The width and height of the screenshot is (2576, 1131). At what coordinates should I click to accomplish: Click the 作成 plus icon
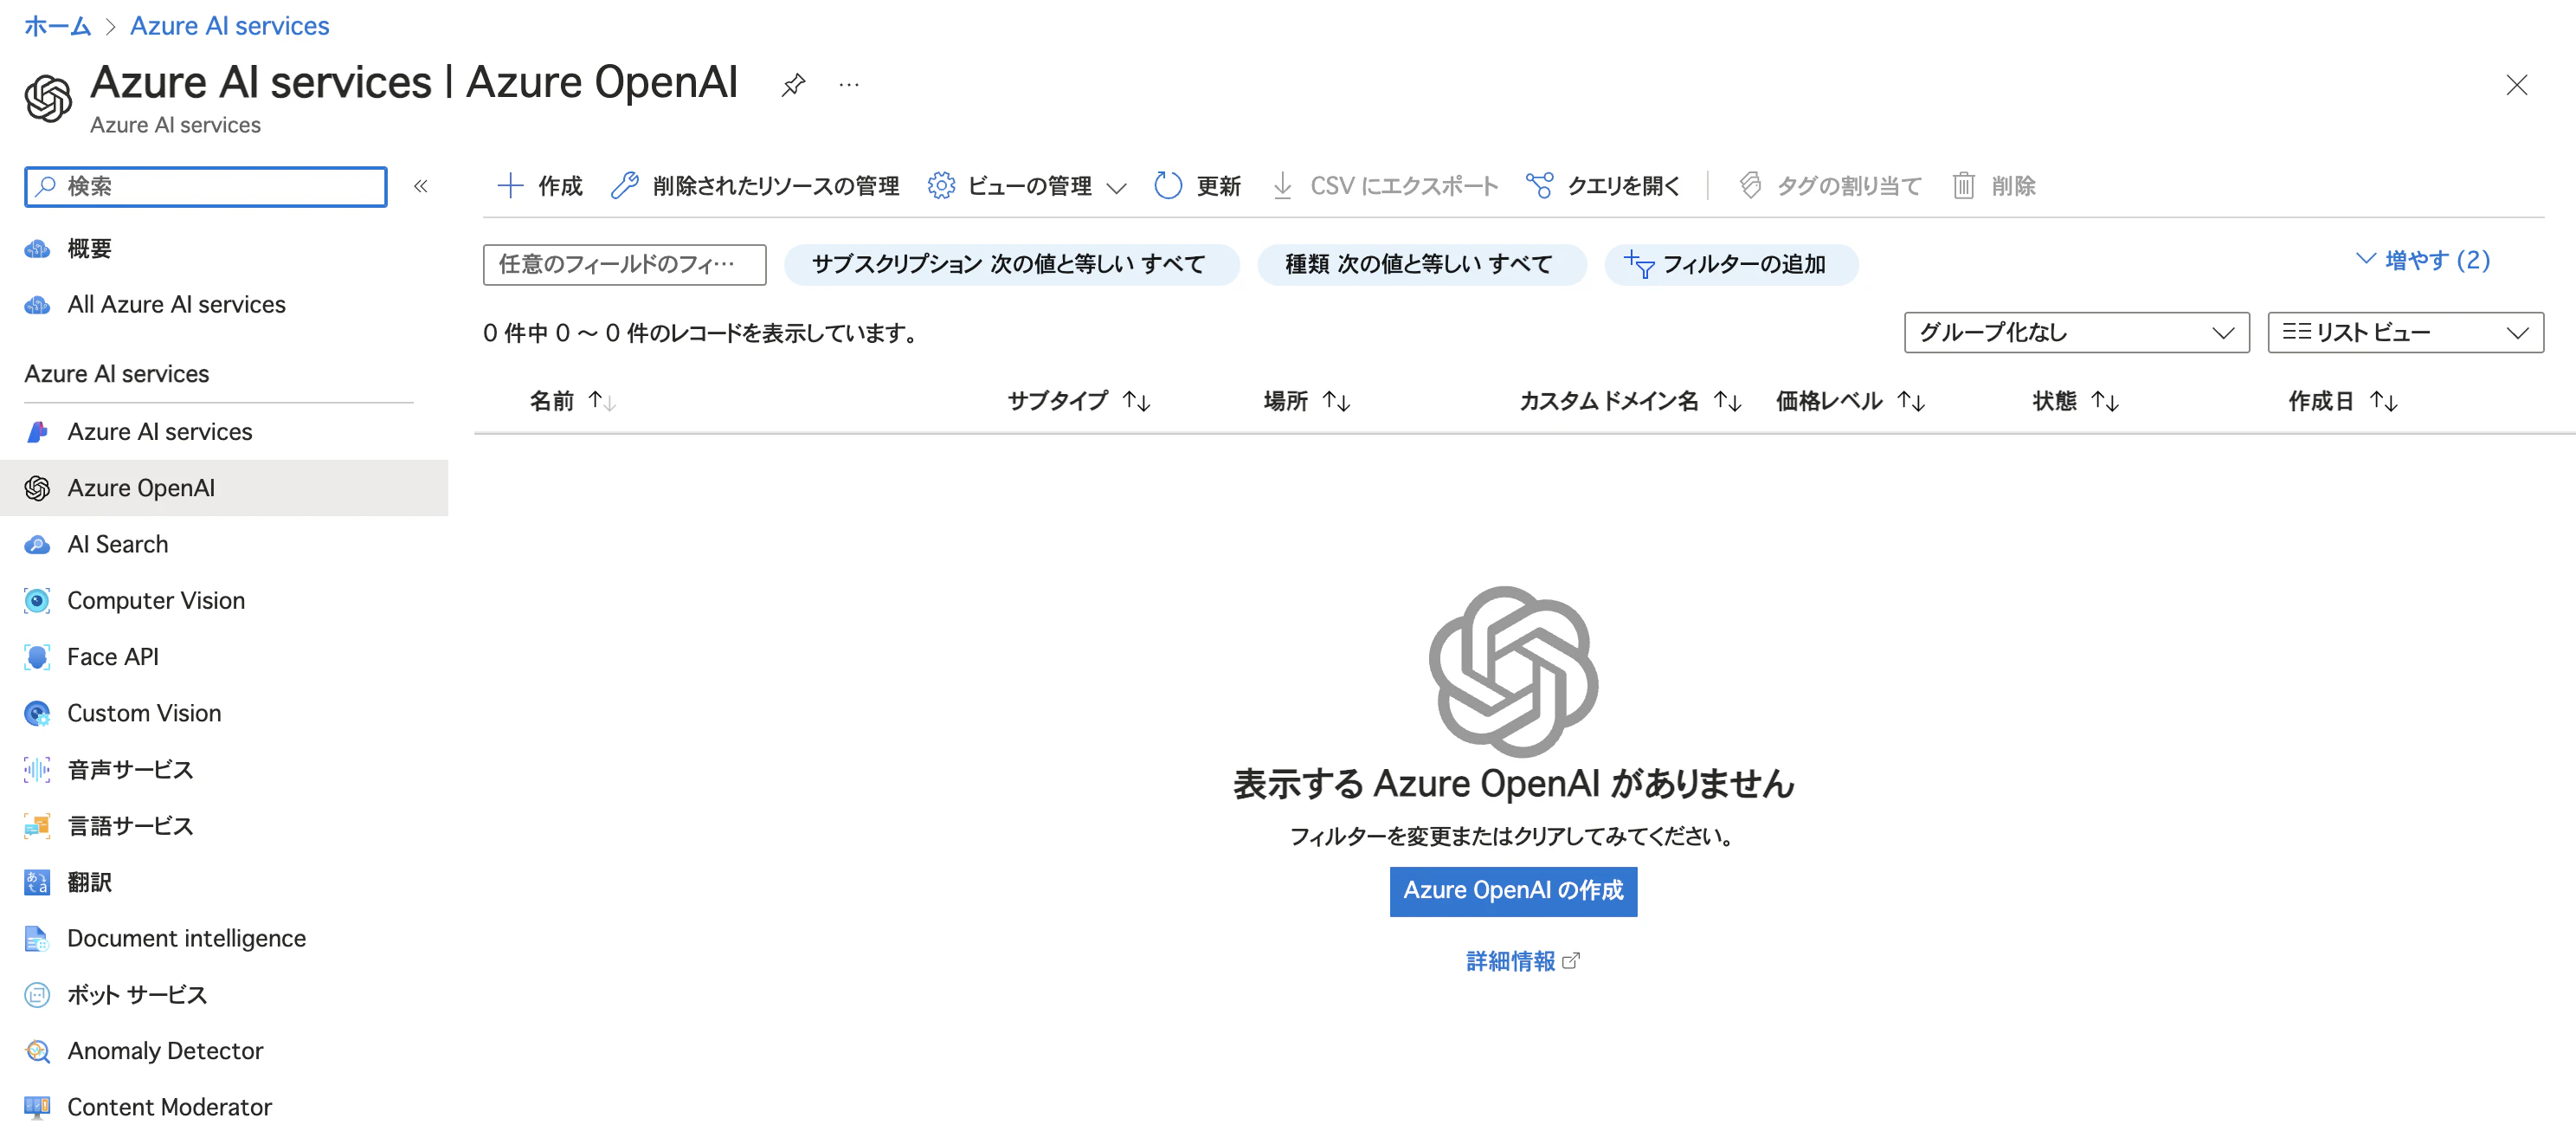coord(510,185)
